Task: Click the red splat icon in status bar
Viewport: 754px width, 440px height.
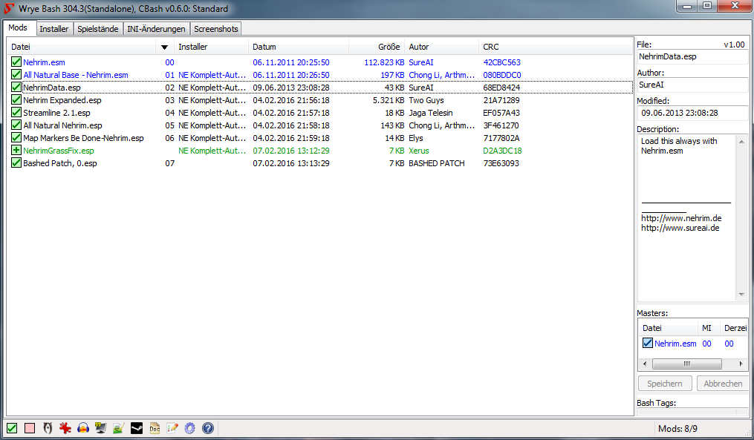Action: tap(65, 428)
